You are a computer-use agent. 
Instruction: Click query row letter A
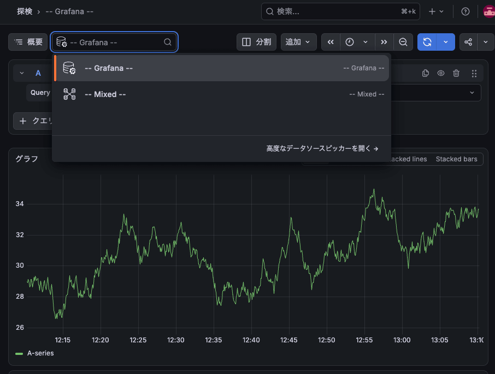[38, 73]
